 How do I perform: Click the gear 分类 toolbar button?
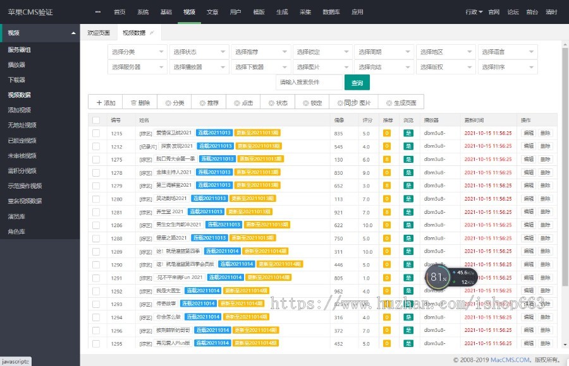[x=174, y=103]
